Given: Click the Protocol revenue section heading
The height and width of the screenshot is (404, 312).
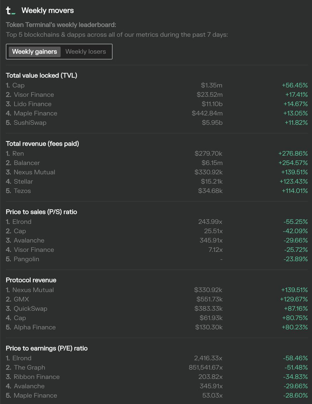Looking at the screenshot, I should (x=31, y=280).
